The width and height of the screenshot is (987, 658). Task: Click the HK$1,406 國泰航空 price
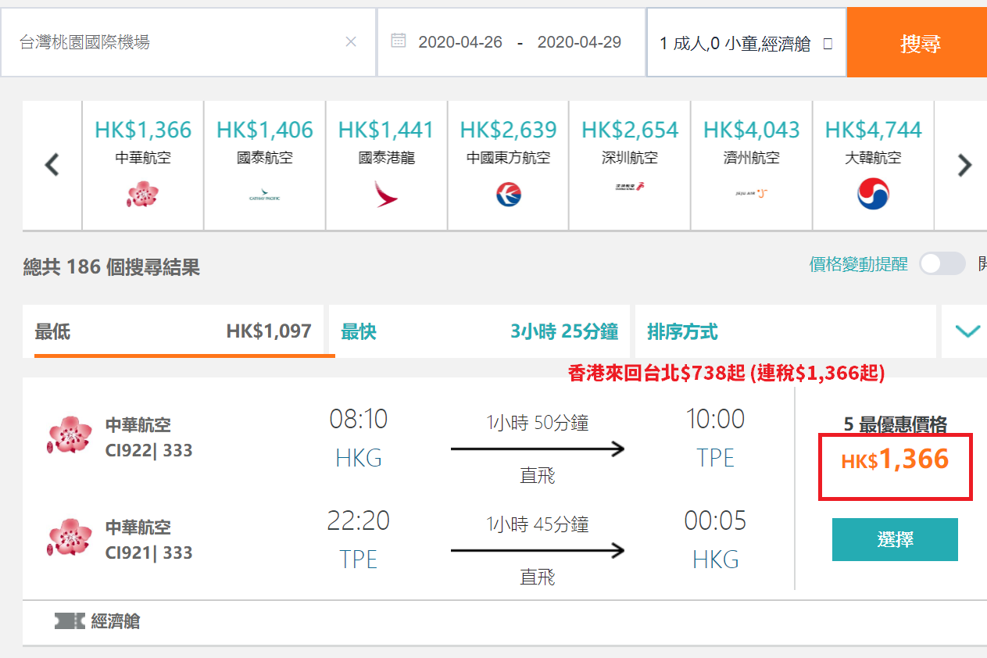click(265, 130)
